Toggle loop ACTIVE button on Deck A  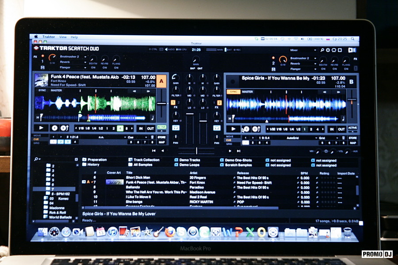[x=161, y=128]
